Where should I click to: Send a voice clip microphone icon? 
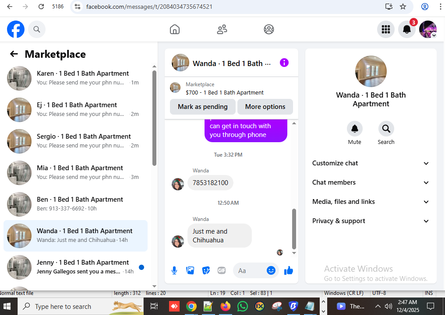click(x=174, y=270)
